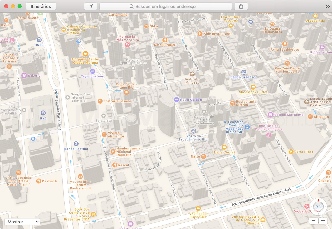Select the Itaú bank pin
Viewport: 332px width, 229px height.
[x=43, y=113]
